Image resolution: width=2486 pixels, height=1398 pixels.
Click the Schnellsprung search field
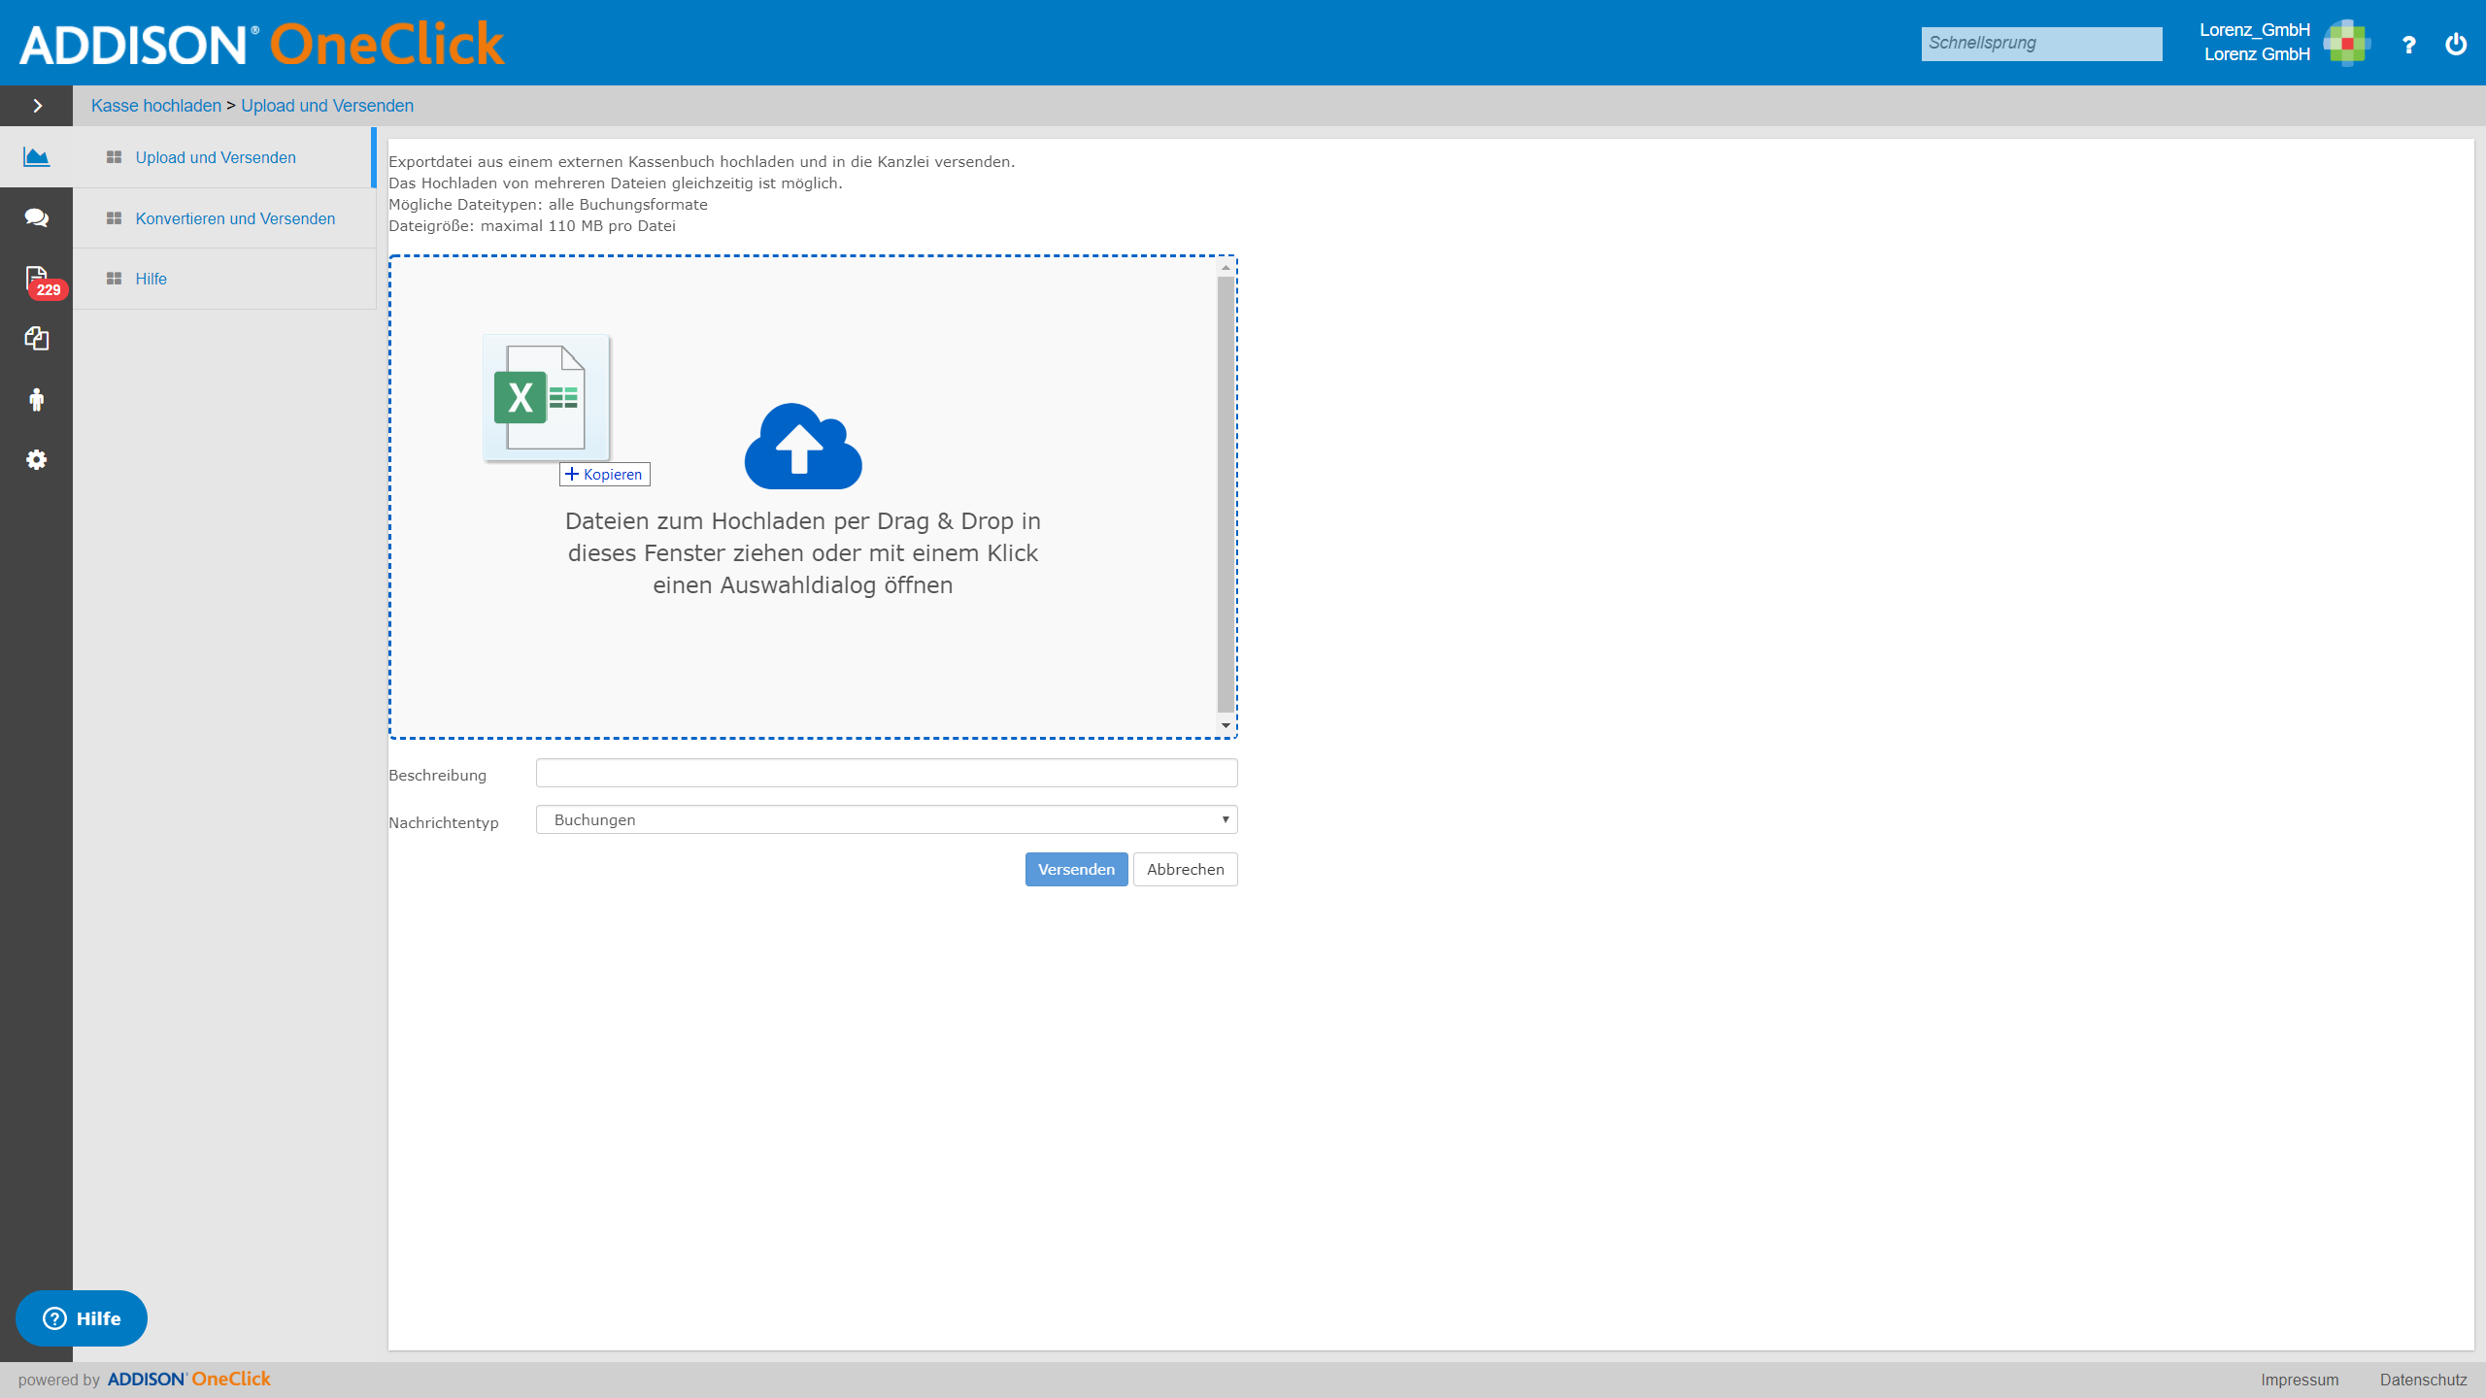coord(2041,43)
